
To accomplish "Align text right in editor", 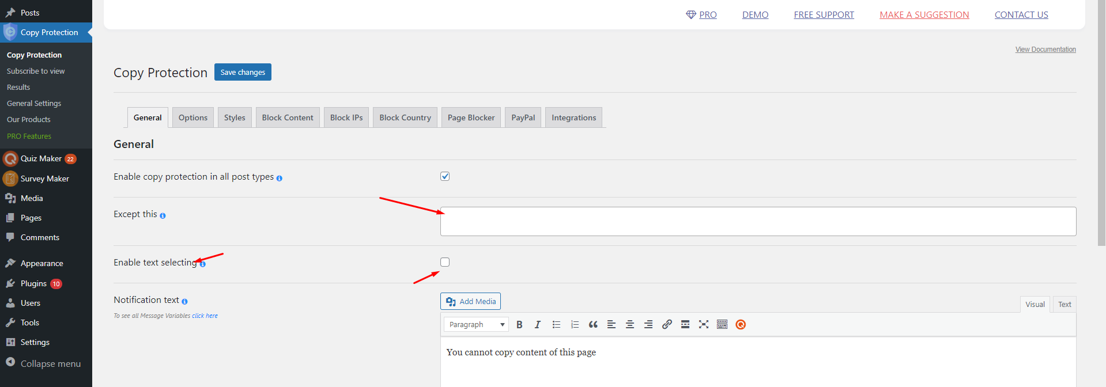I will tap(648, 324).
